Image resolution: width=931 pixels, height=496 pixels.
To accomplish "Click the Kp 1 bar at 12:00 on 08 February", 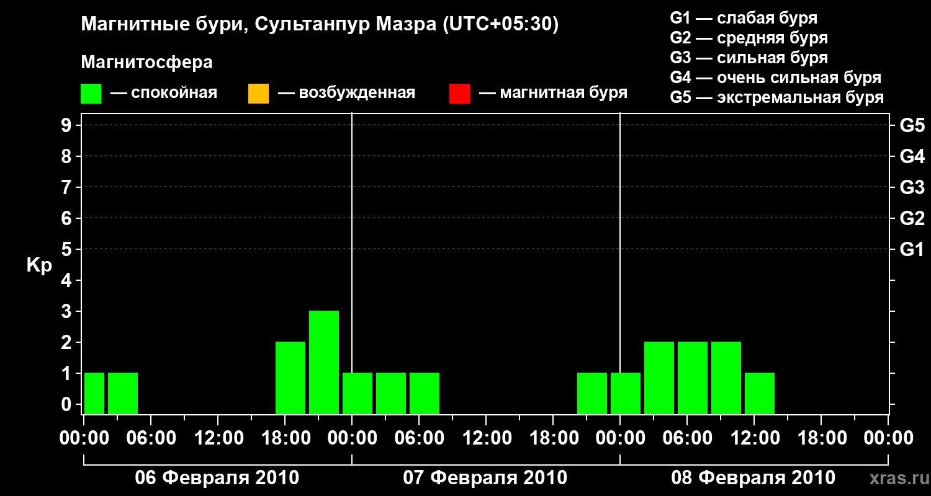I will click(760, 393).
